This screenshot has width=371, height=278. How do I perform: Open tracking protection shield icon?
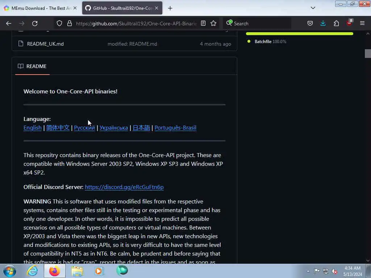tap(59, 23)
